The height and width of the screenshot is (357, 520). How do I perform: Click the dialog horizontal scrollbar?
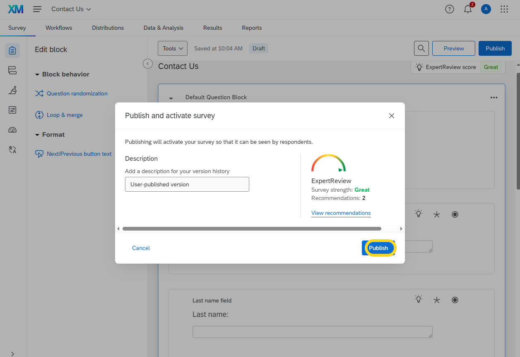pos(251,228)
